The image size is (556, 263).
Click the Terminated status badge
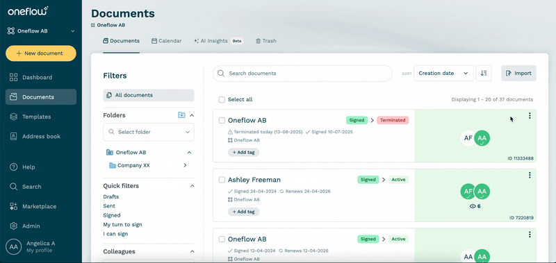393,120
